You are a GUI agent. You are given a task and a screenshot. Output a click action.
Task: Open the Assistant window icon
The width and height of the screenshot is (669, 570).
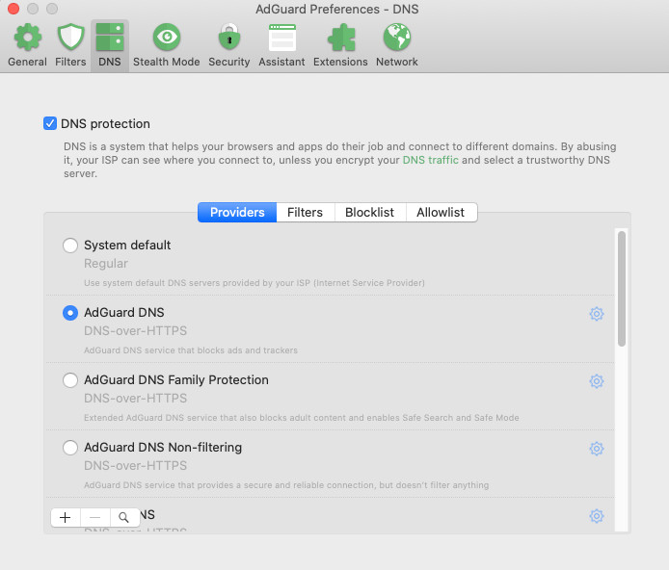pos(282,38)
